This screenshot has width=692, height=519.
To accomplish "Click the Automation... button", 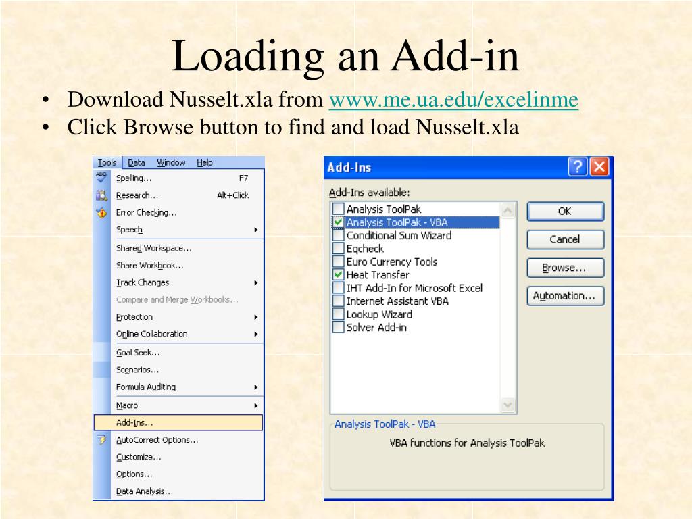I will click(x=566, y=296).
